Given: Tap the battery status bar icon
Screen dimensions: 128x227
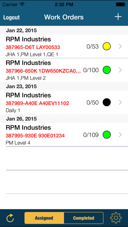Looking at the screenshot, I should pyautogui.click(x=120, y=4).
